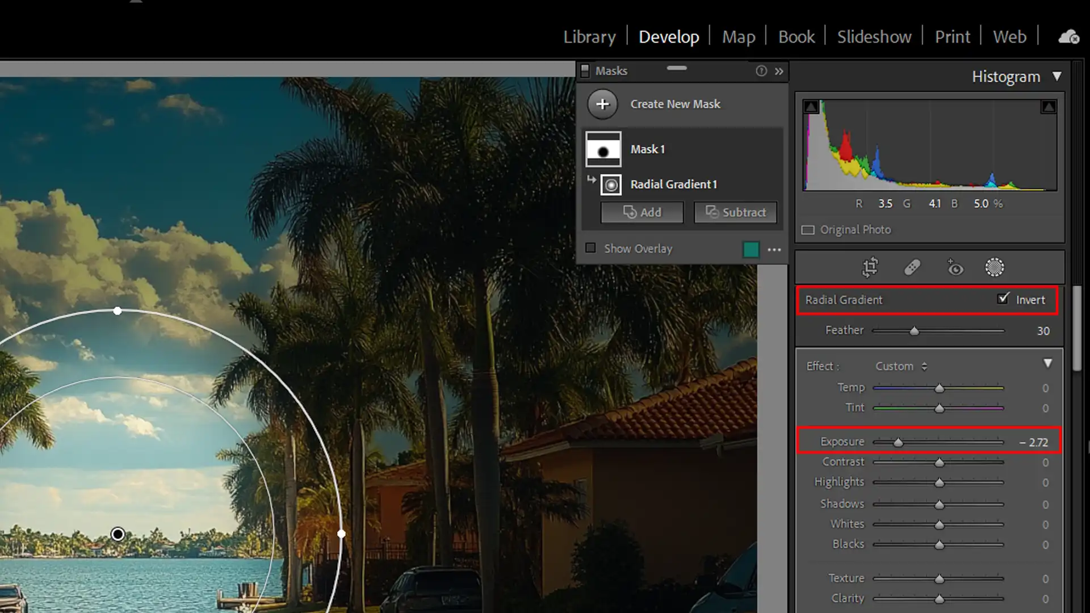Check the Original Photo box
Screen dimensions: 1090x613
pyautogui.click(x=808, y=230)
